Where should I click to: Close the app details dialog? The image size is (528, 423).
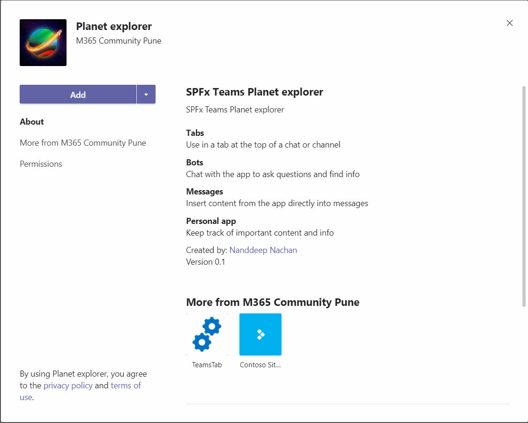tap(510, 23)
